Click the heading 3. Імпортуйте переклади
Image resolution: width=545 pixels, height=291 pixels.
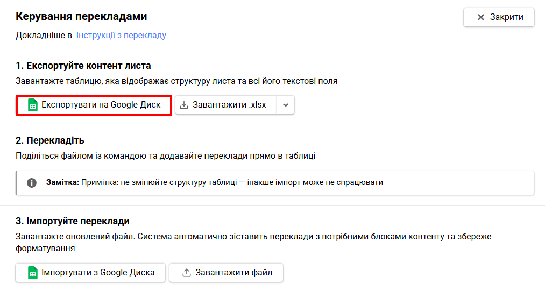(x=72, y=221)
